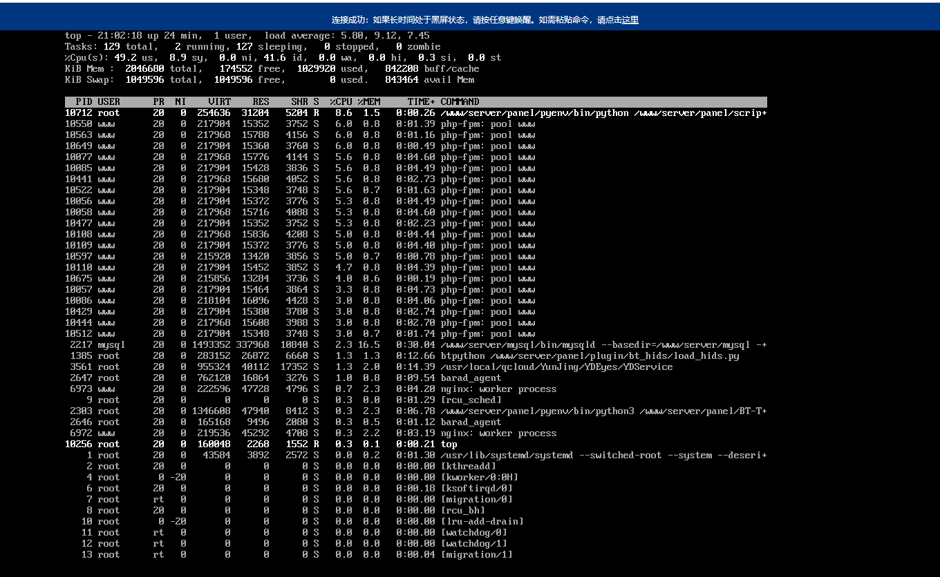This screenshot has width=940, height=577.
Task: Click the nginx worker process for PID 6972
Action: click(x=498, y=433)
